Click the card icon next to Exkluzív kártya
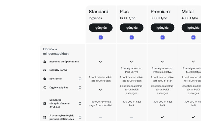 pos(45,70)
